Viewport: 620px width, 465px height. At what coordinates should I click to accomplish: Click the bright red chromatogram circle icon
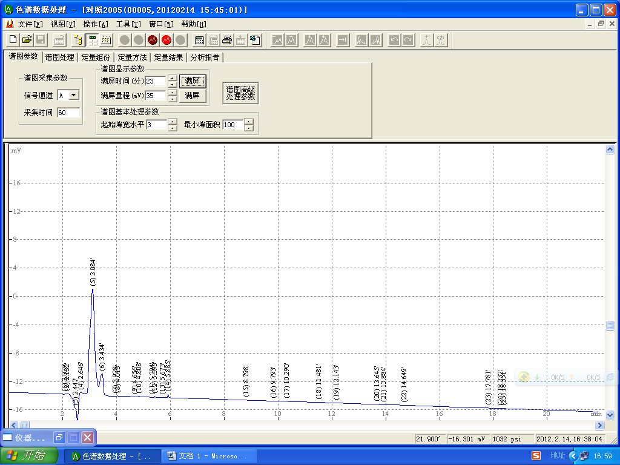coord(167,40)
